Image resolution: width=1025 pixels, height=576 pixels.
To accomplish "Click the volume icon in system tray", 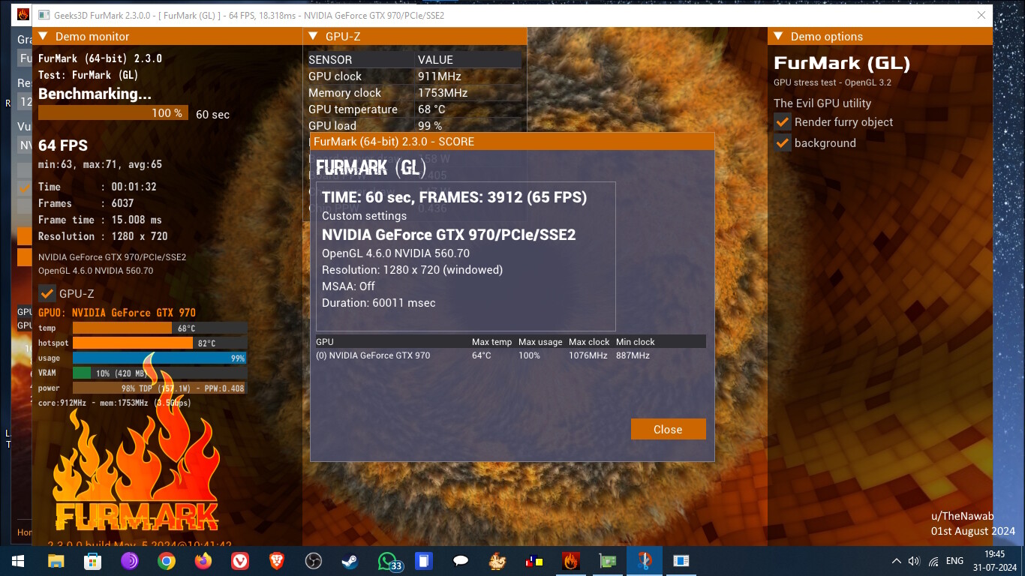I will (914, 561).
